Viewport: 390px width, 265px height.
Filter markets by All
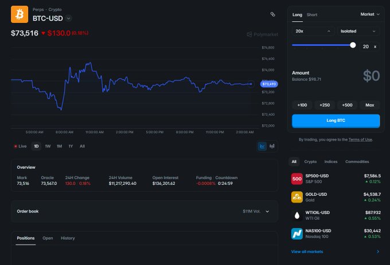[294, 162]
